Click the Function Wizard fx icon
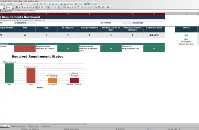Viewport: 199px width, 130px height. tap(3, 11)
